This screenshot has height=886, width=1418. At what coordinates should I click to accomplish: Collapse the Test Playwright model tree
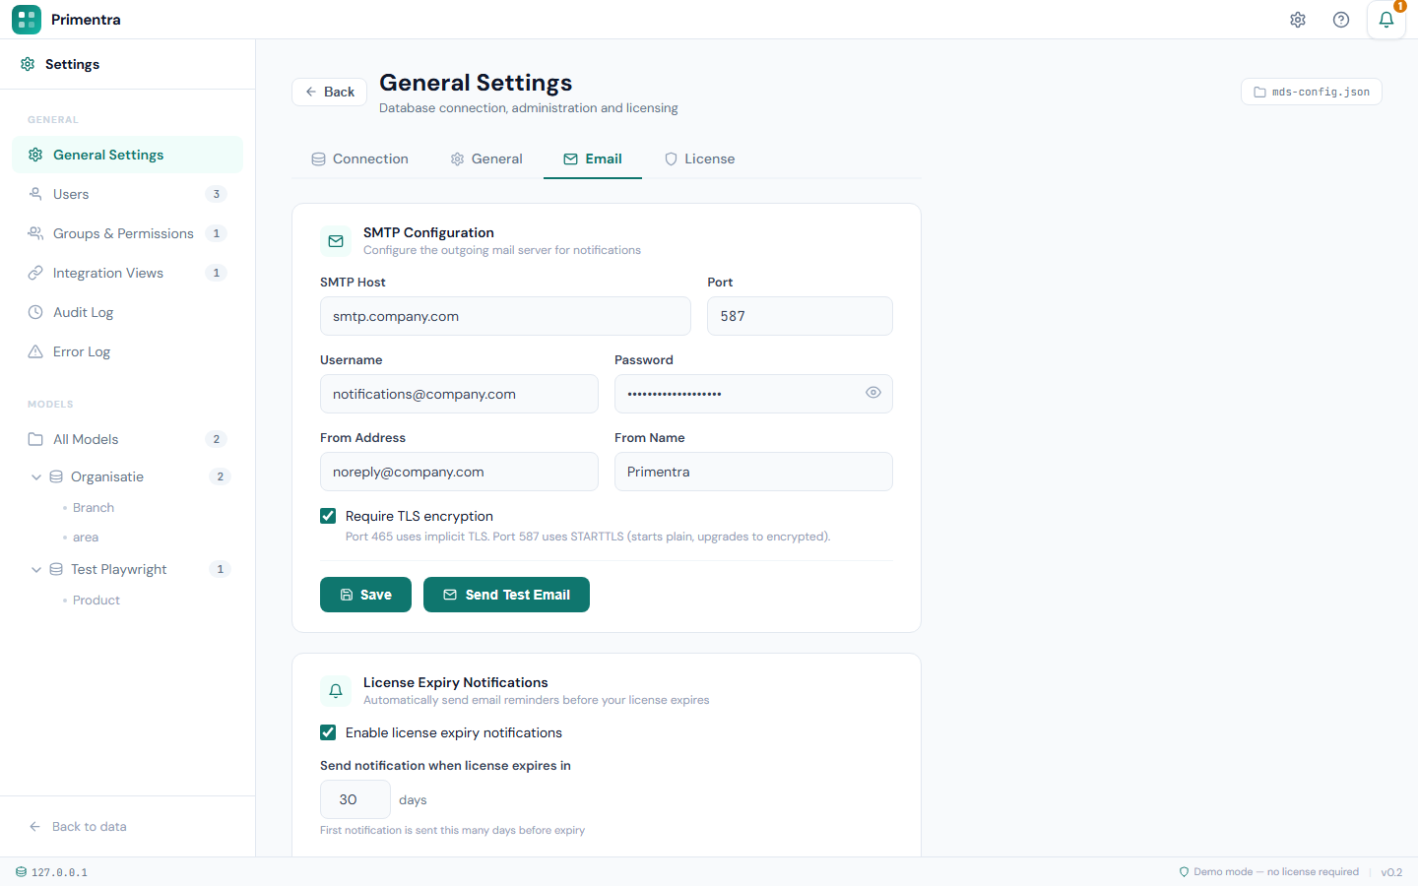click(36, 569)
